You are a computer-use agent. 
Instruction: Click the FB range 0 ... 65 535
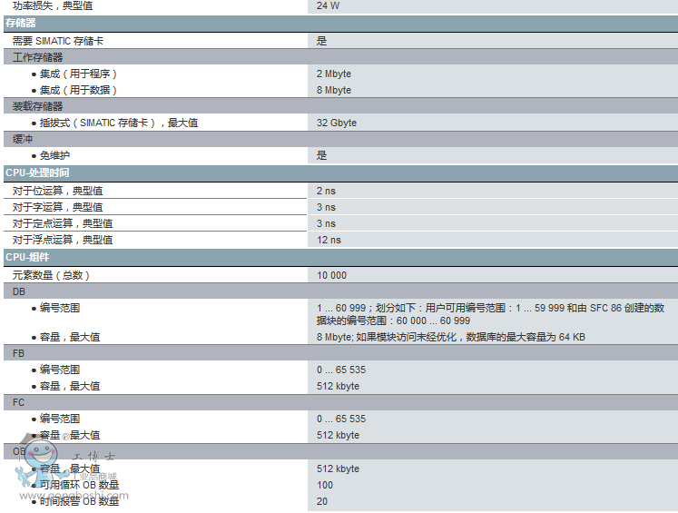pyautogui.click(x=341, y=370)
